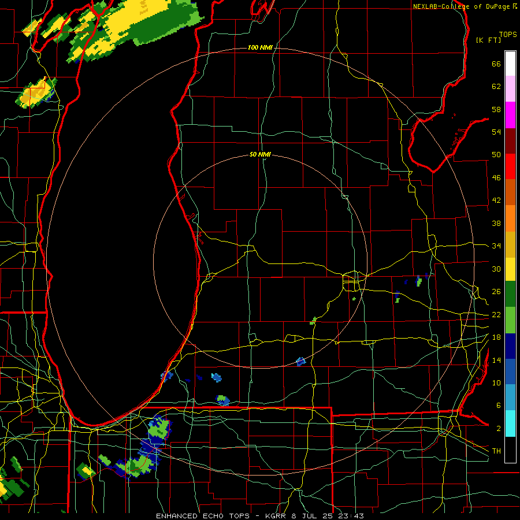This screenshot has width=520, height=520.
Task: Click the dark green 30 kft swatch
Action: 510,294
